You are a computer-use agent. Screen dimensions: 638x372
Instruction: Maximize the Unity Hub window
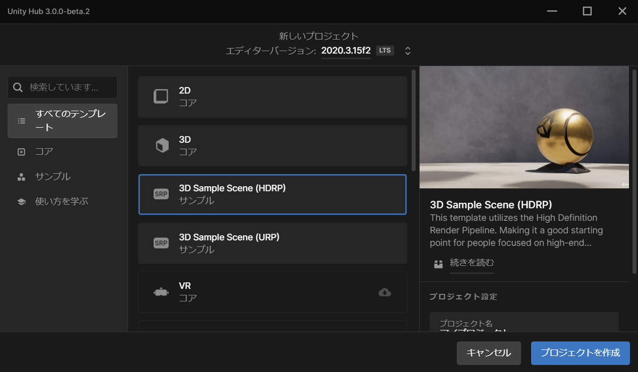coord(587,11)
